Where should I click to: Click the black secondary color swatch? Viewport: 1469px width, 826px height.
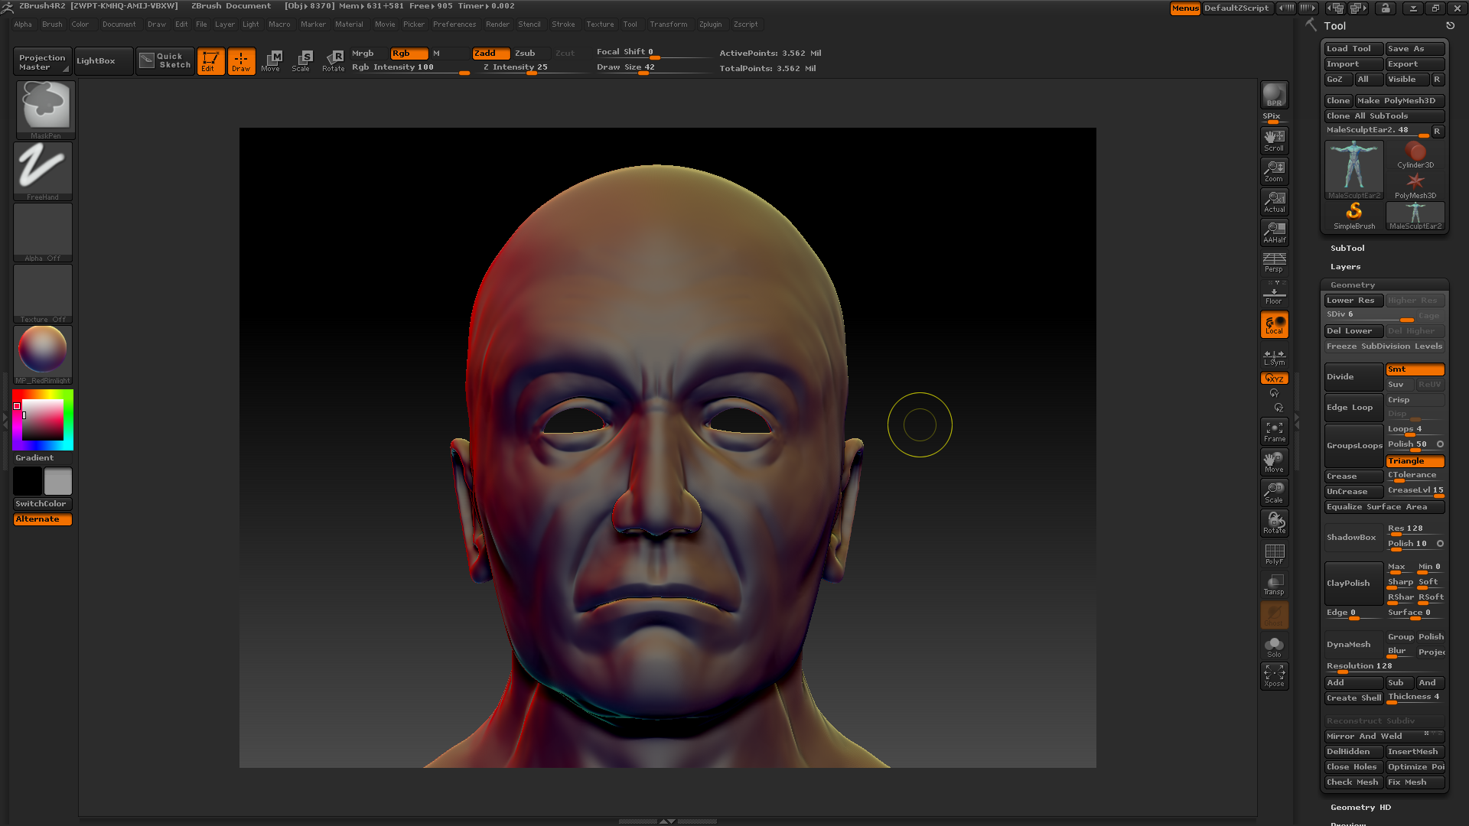[x=28, y=482]
